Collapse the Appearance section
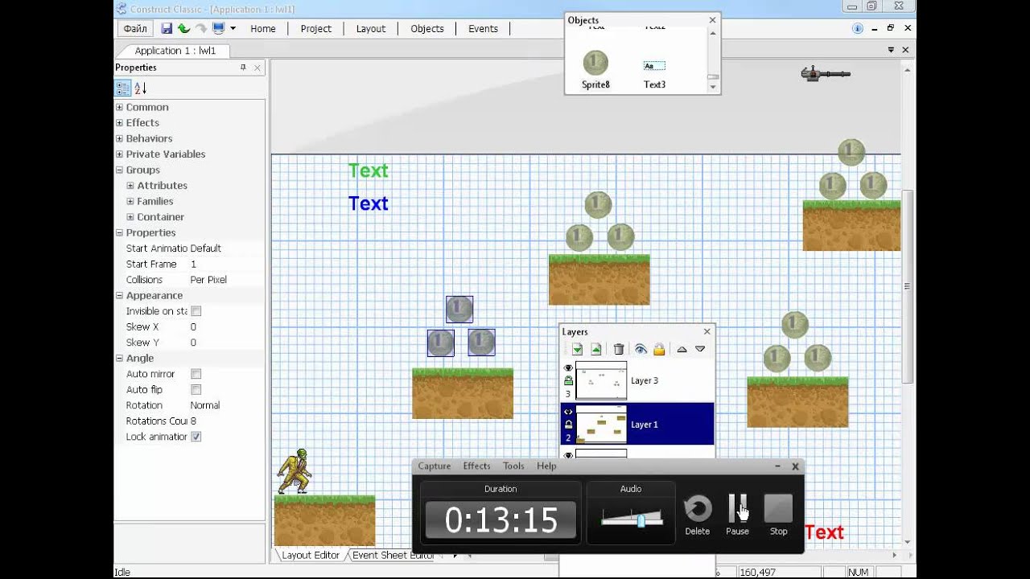 (120, 295)
